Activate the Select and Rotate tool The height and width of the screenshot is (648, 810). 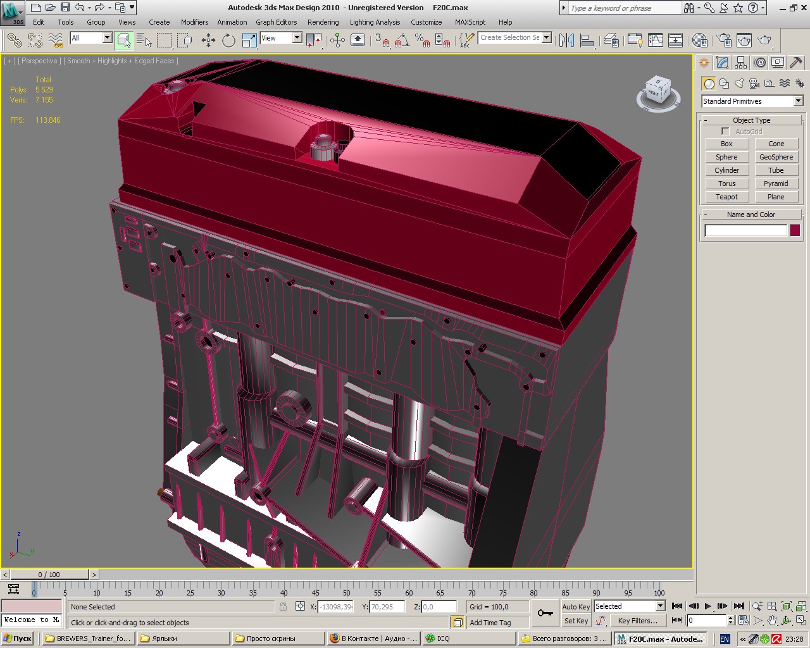[228, 40]
